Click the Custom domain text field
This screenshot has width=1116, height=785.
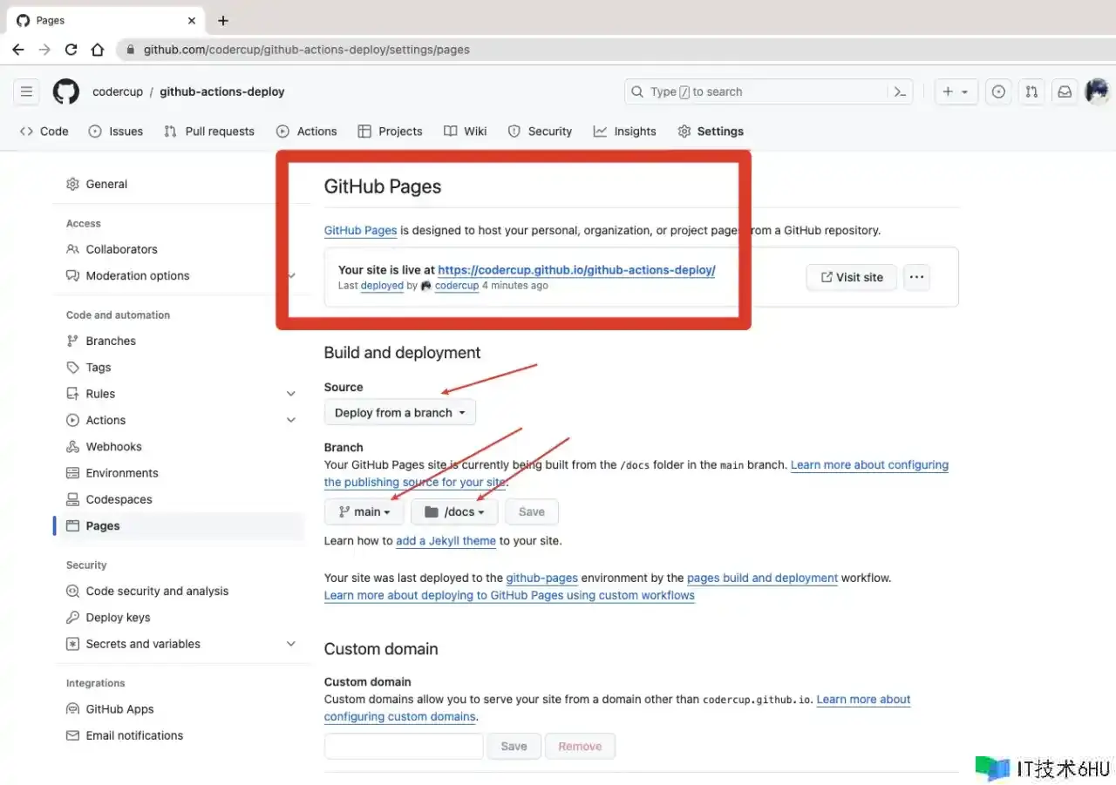[404, 747]
